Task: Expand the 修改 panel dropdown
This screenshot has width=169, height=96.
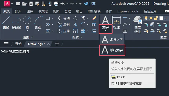Action: (77, 37)
